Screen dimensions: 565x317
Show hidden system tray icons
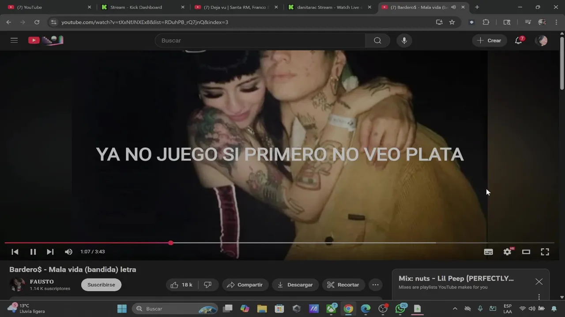[455, 309]
